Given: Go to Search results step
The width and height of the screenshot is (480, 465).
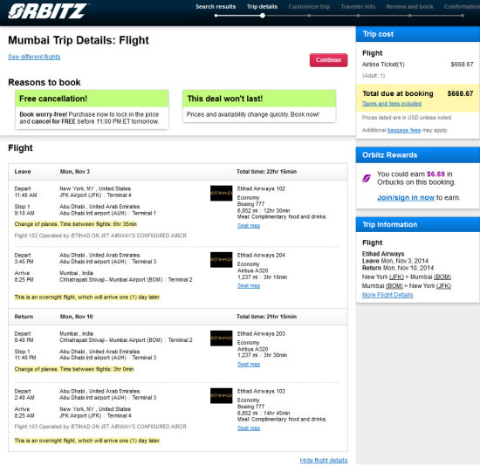Looking at the screenshot, I should pyautogui.click(x=216, y=7).
